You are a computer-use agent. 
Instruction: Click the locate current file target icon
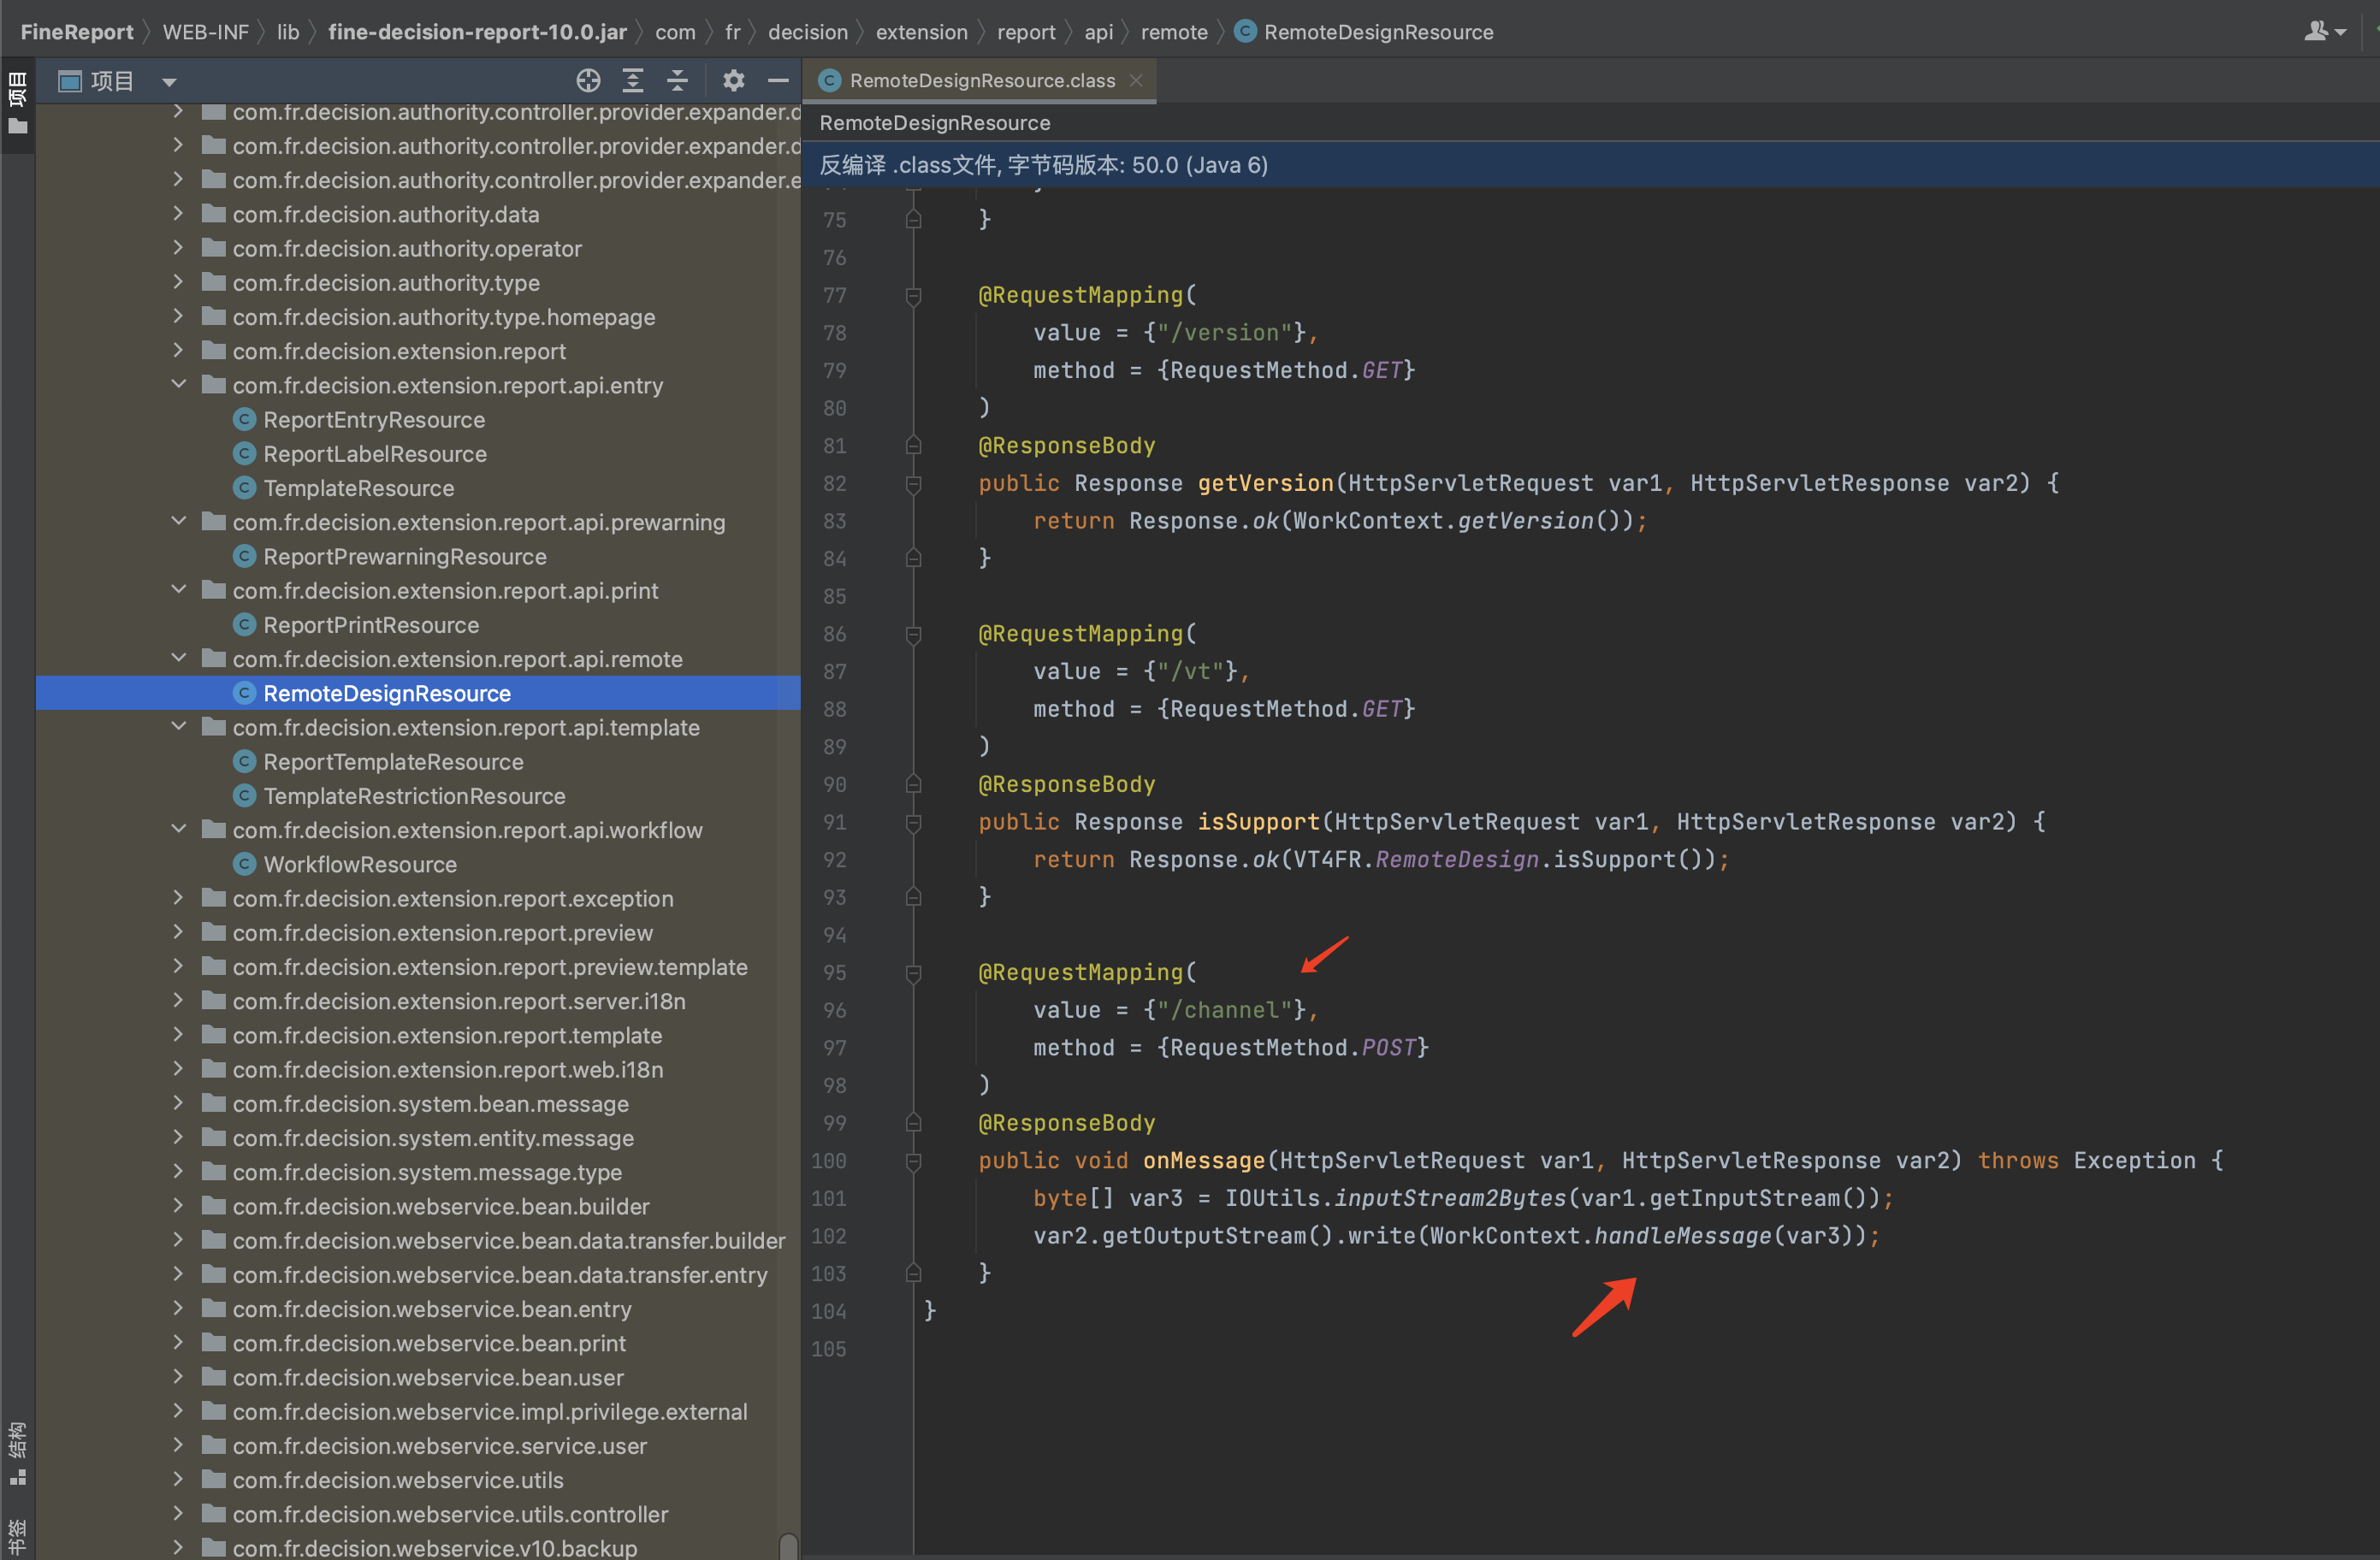point(588,81)
